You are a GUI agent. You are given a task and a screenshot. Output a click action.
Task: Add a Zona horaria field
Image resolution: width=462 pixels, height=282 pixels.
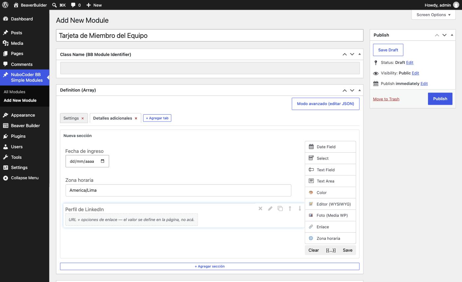point(330,238)
